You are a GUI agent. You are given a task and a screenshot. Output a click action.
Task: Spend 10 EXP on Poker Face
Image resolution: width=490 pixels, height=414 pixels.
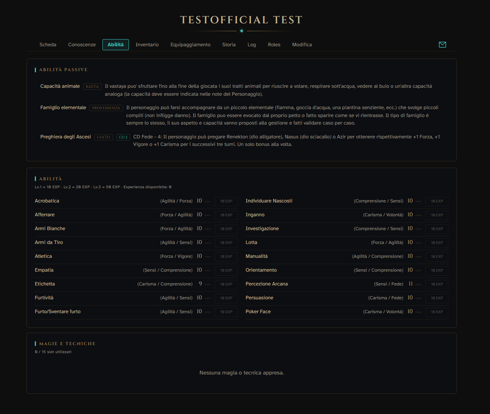(437, 312)
